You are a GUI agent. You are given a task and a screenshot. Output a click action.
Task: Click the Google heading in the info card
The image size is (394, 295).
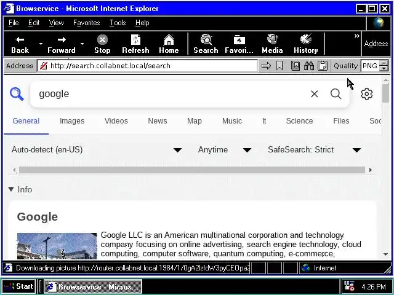click(x=38, y=217)
